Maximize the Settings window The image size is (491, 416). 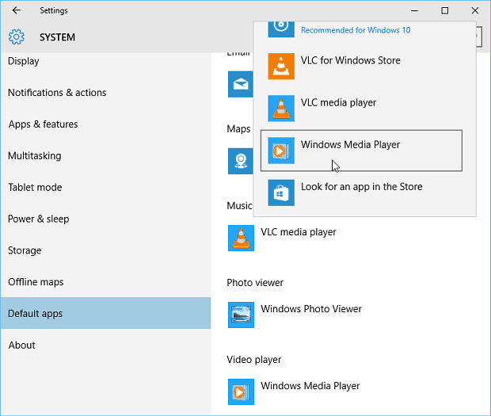pyautogui.click(x=444, y=10)
